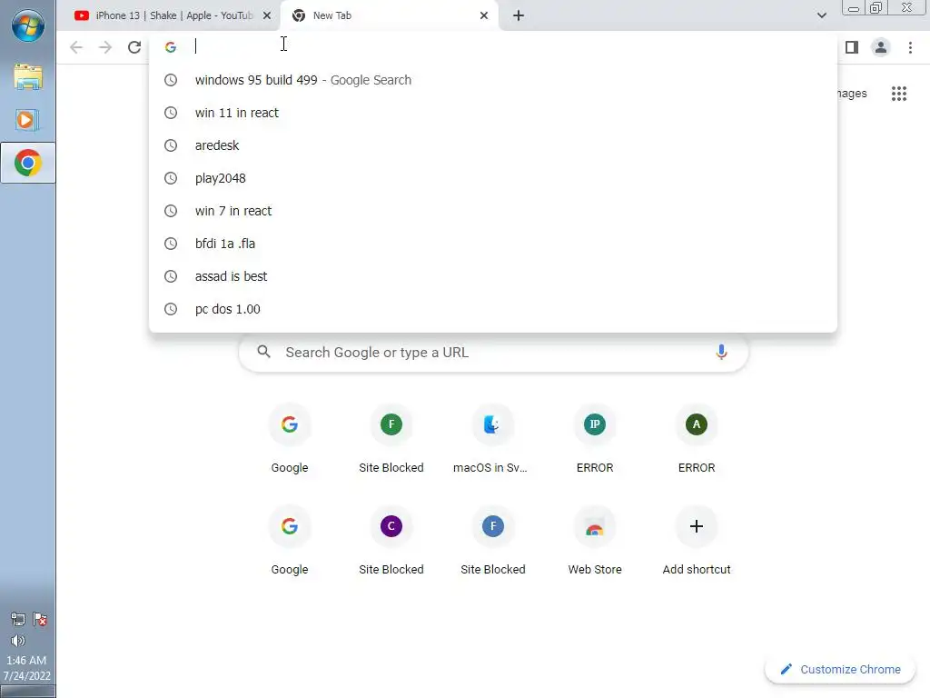Screen dimensions: 930x698
Task: Go back with the back arrow
Action: 76,47
